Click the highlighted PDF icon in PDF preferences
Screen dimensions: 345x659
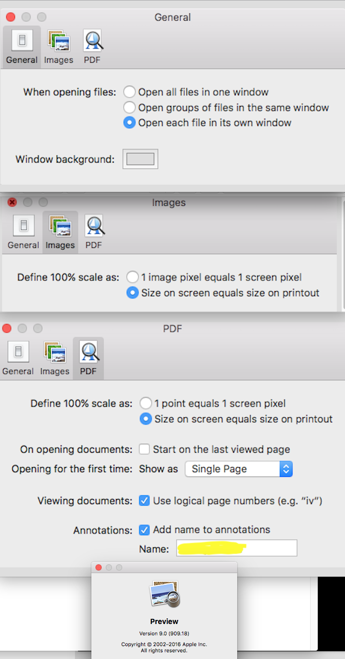pyautogui.click(x=88, y=357)
